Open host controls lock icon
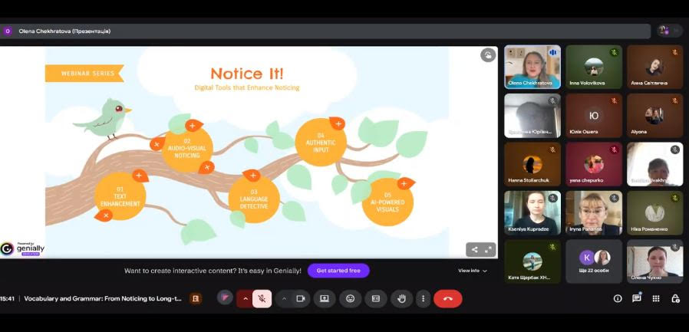Image resolution: width=689 pixels, height=332 pixels. pyautogui.click(x=675, y=298)
